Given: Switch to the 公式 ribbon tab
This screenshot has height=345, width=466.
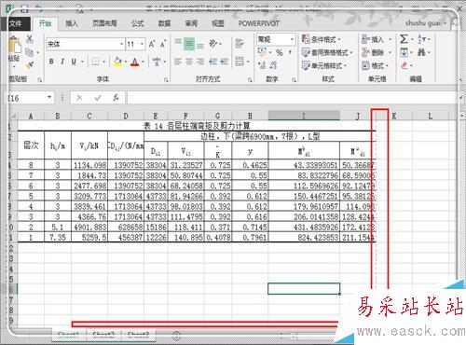Looking at the screenshot, I should click(x=137, y=23).
